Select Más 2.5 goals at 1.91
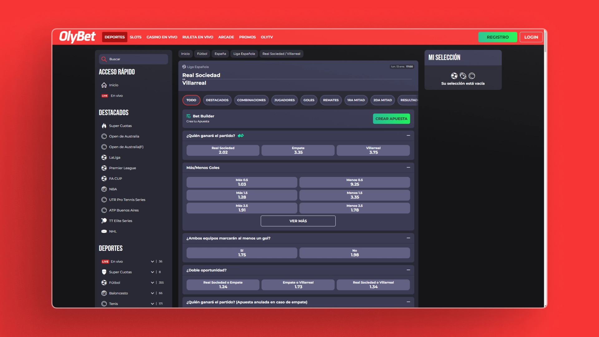 242,208
